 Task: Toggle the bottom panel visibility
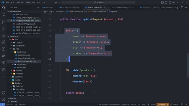pos(166,2)
